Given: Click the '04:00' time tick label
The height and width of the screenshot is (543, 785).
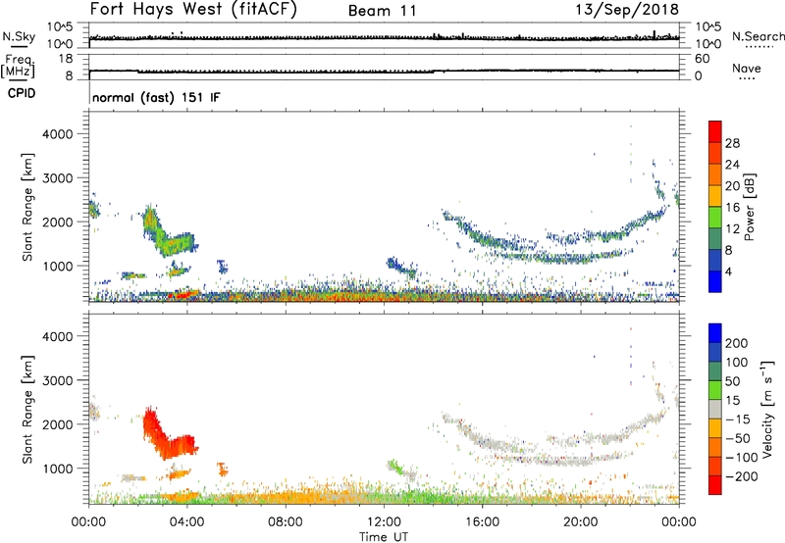Looking at the screenshot, I should [186, 522].
